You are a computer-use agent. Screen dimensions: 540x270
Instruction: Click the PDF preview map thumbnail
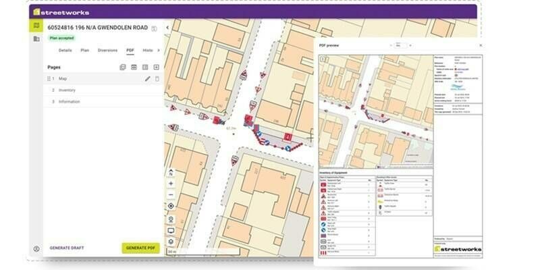point(376,111)
